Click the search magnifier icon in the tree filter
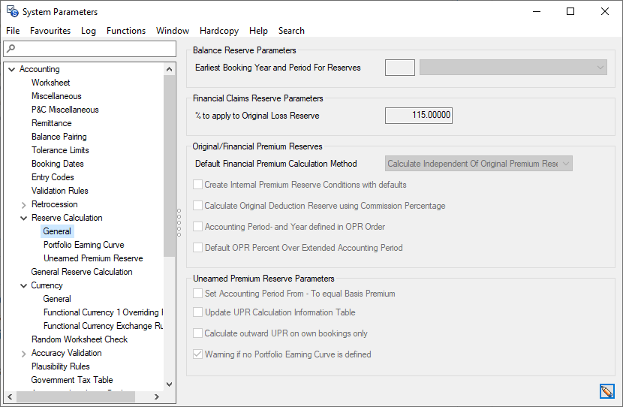The image size is (623, 407). click(10, 50)
